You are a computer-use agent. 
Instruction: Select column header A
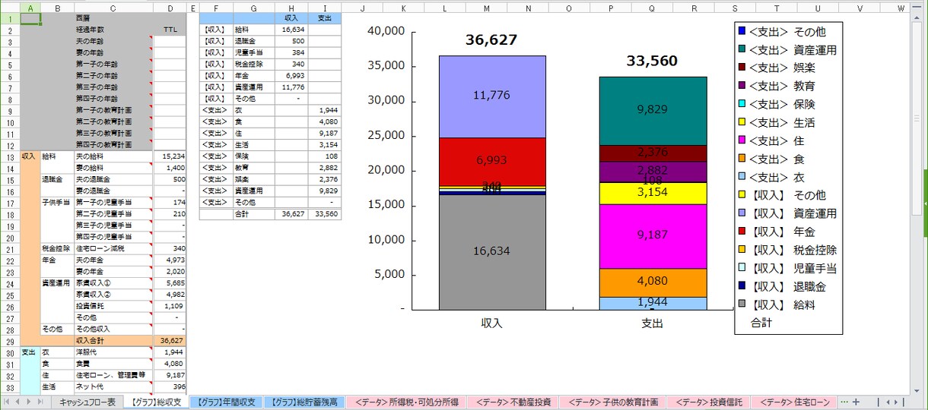30,8
